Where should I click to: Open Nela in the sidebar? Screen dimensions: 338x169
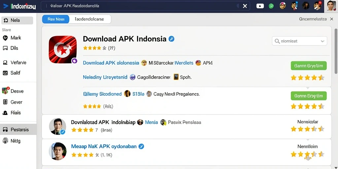[17, 20]
